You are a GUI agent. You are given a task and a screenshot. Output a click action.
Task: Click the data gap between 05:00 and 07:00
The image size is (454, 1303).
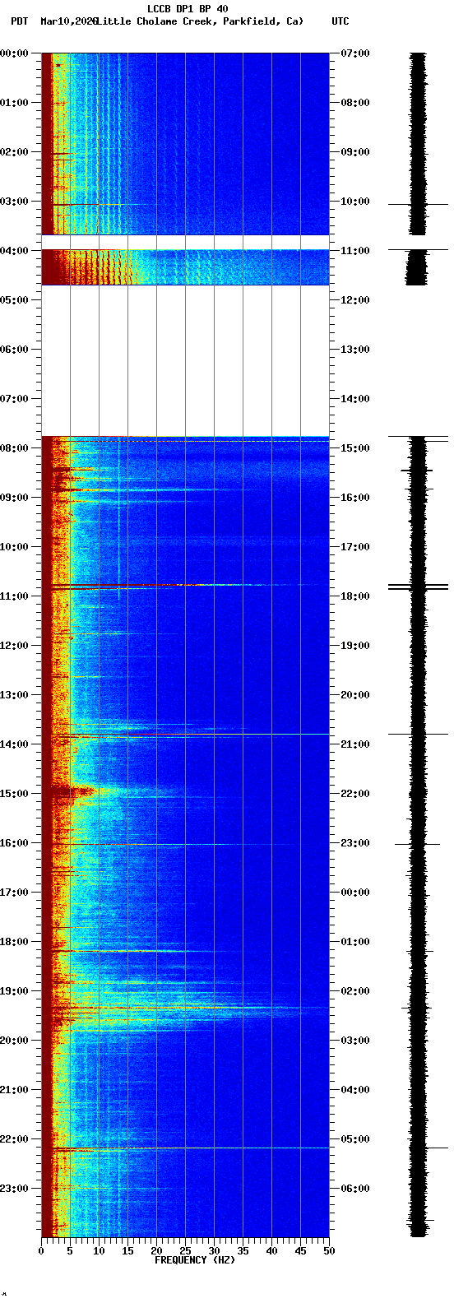coord(185,360)
